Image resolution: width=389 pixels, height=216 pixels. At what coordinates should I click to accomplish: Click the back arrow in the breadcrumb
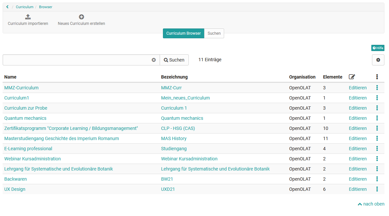pos(8,7)
